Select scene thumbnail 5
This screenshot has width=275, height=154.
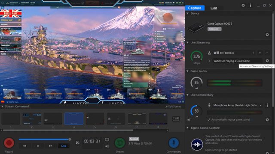tap(95, 119)
